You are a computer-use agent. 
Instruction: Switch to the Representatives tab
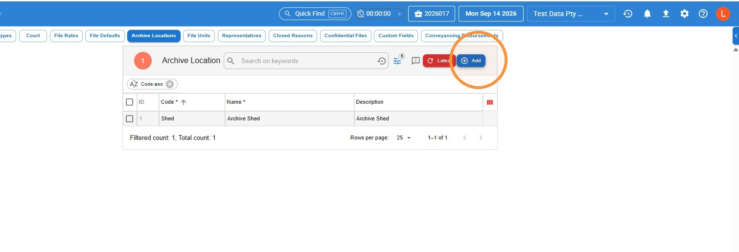tap(242, 36)
